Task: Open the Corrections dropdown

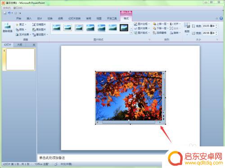Action: (x=21, y=24)
